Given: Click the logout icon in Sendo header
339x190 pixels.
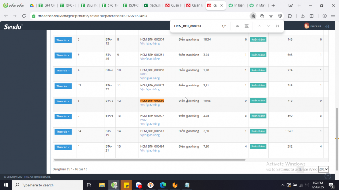Looking at the screenshot, I should [328, 26].
